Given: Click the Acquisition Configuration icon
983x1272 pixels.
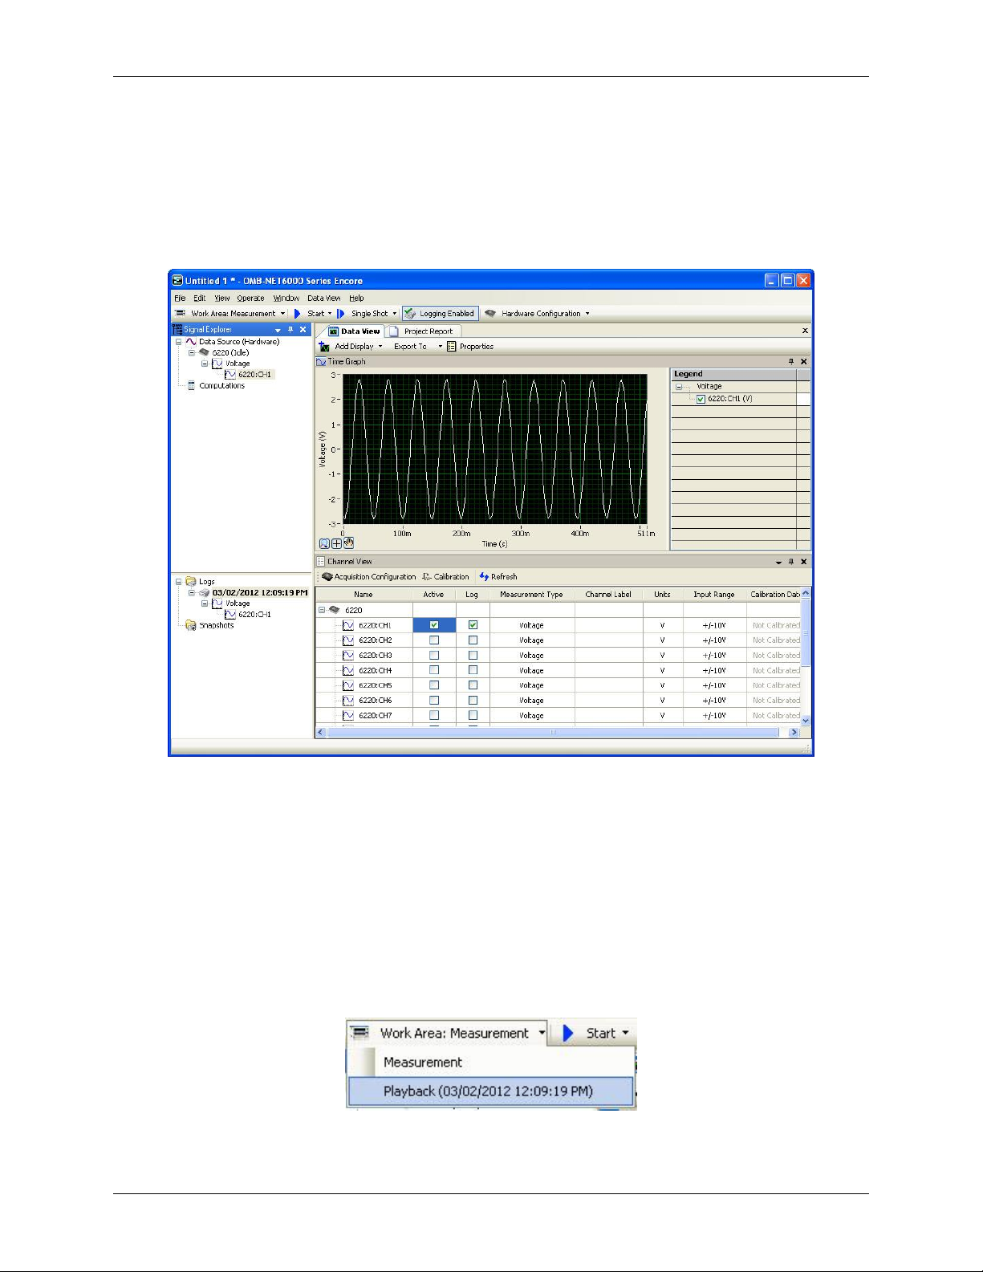Looking at the screenshot, I should coord(327,576).
